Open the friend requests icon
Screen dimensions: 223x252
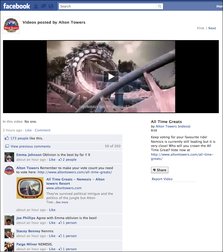pyautogui.click(x=36, y=6)
